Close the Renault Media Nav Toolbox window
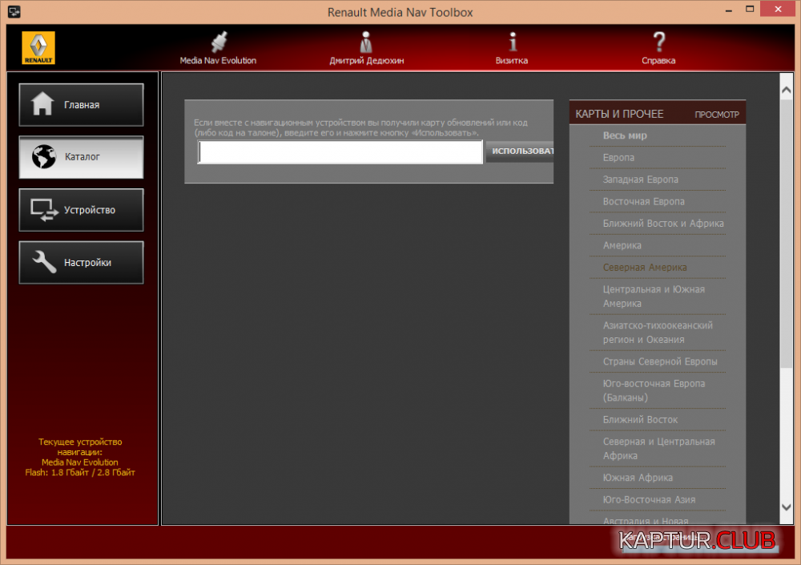801x565 pixels. (778, 9)
